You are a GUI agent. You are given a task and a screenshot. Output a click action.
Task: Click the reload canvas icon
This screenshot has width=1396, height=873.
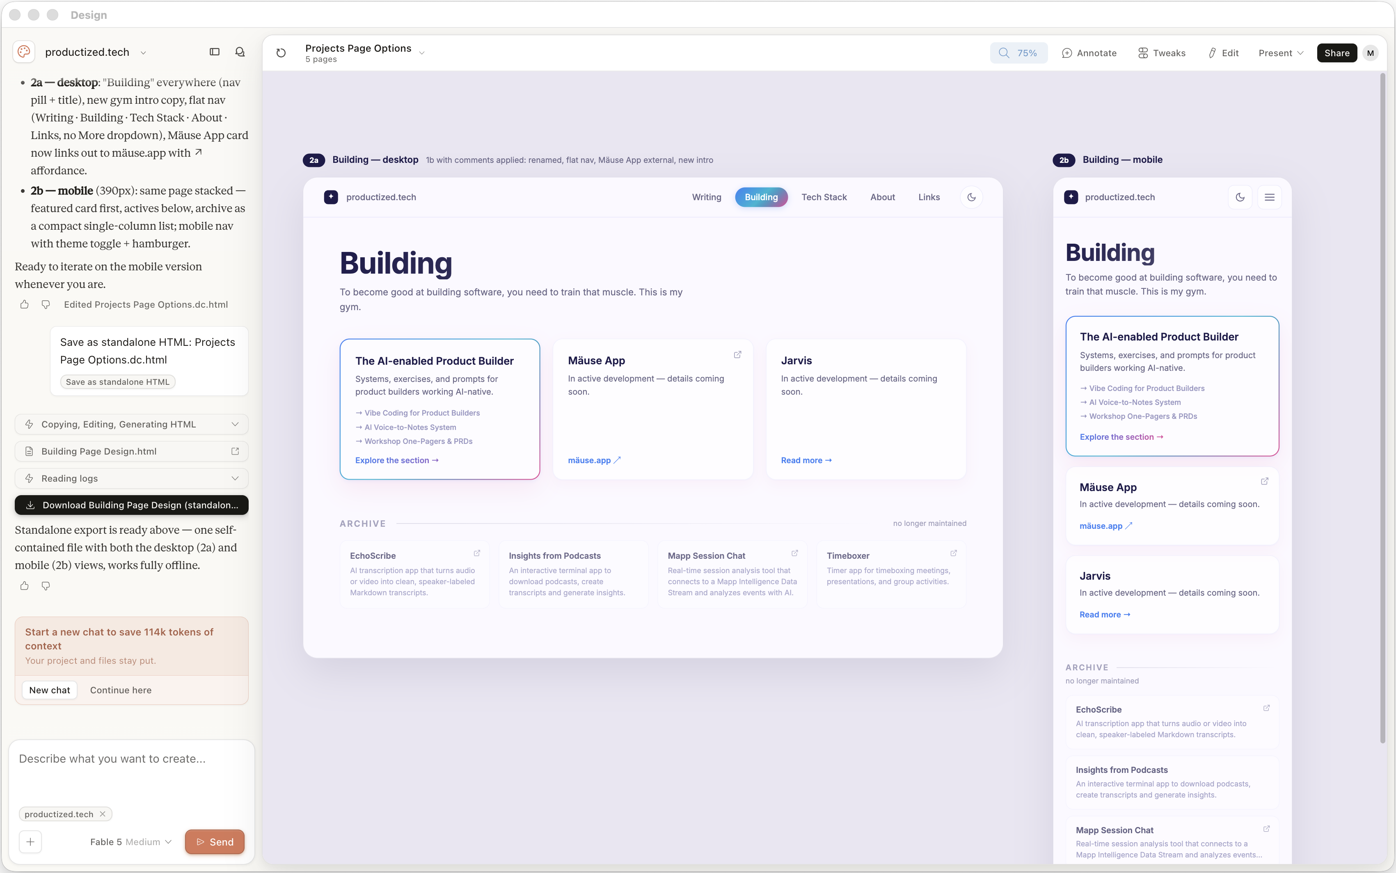pos(281,53)
